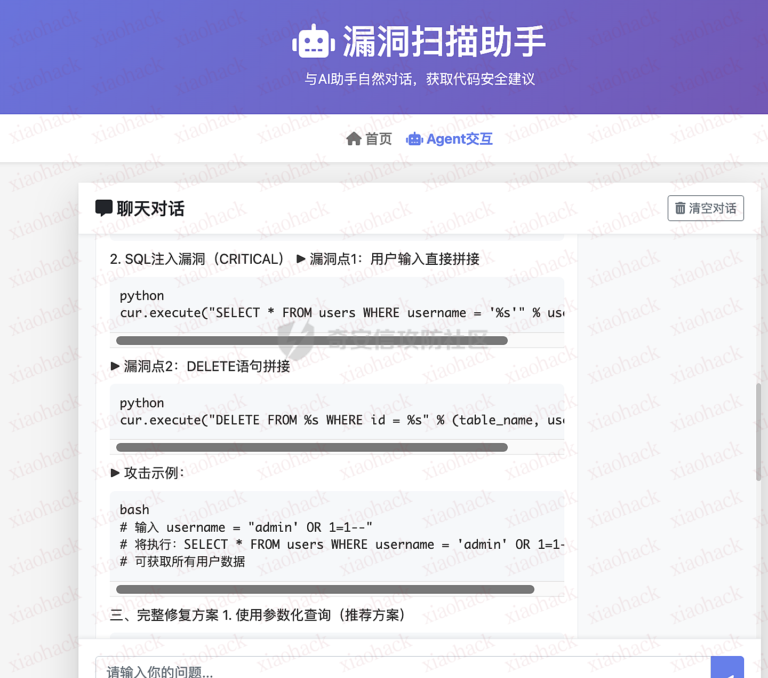The image size is (768, 678).
Task: Click the trash icon inside the 清空对话 button
Action: point(681,208)
